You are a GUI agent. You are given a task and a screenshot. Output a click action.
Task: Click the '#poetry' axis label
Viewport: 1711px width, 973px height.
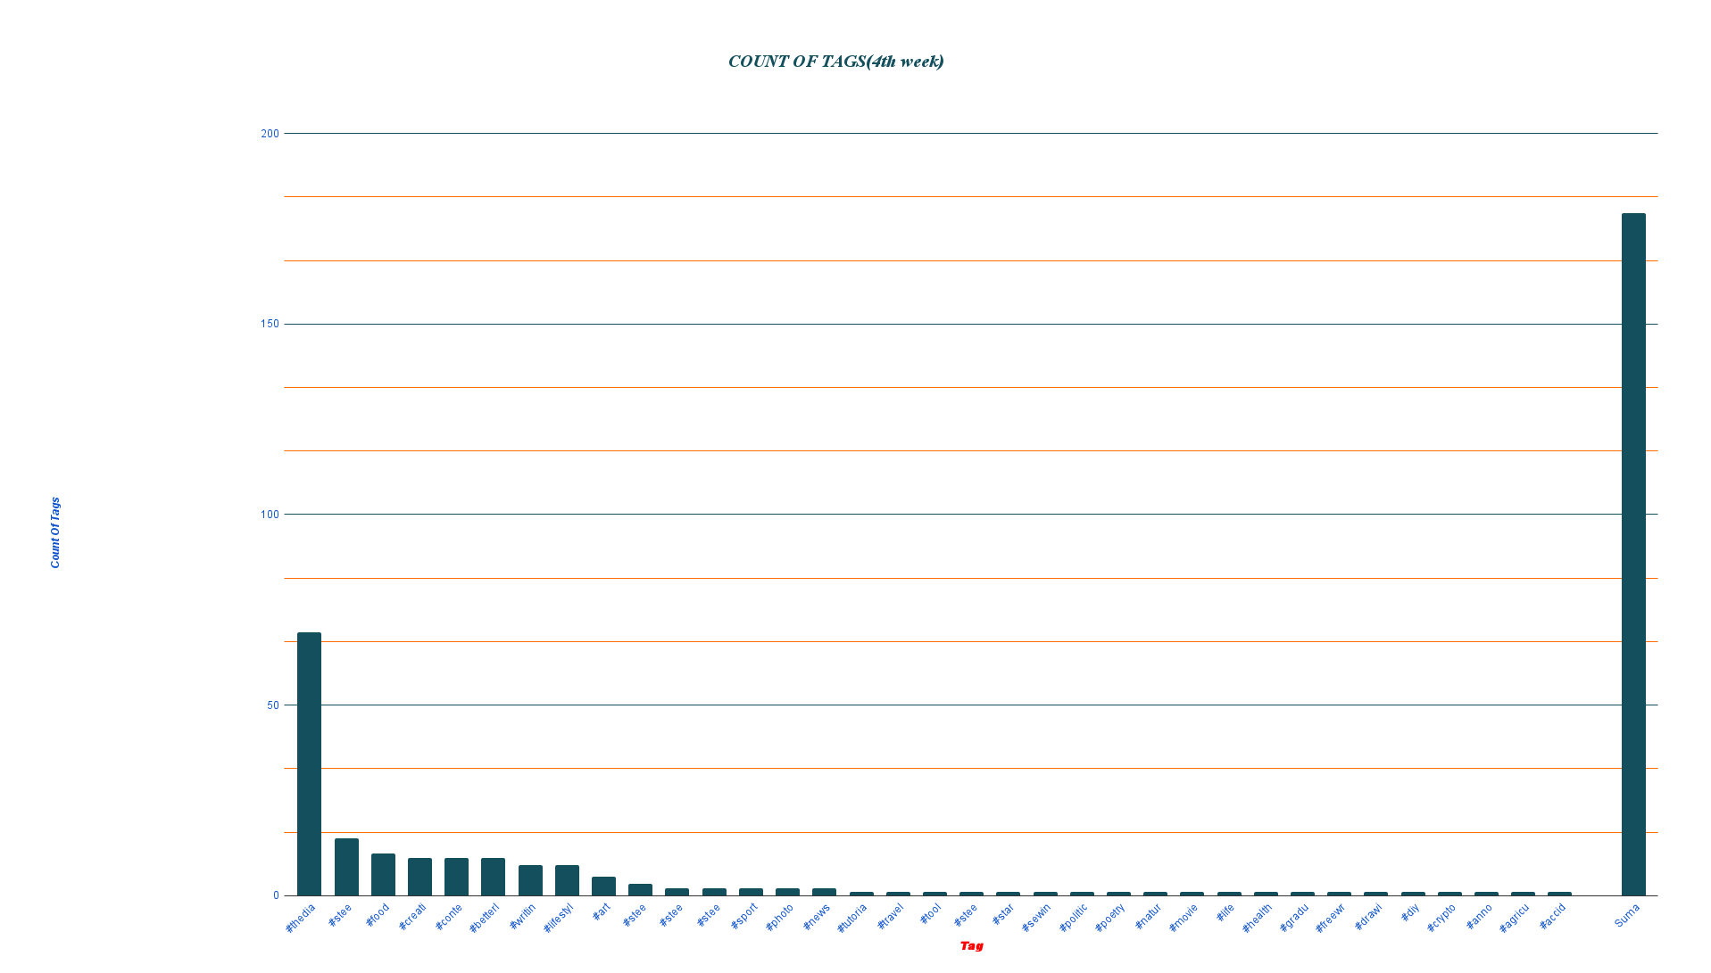click(x=1110, y=918)
